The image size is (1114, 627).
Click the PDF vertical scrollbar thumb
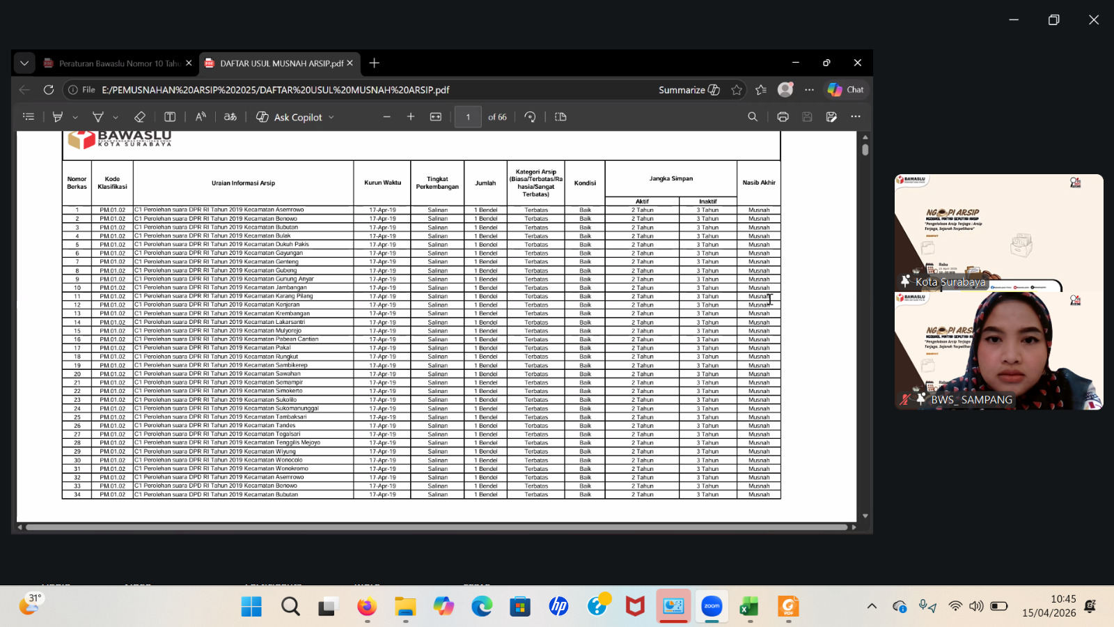pyautogui.click(x=865, y=149)
